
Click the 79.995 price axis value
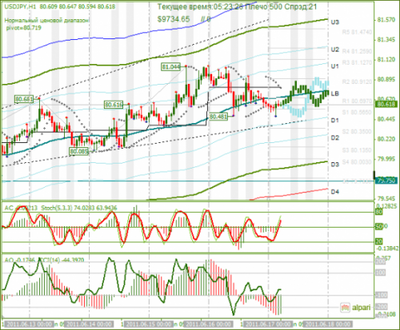386,159
